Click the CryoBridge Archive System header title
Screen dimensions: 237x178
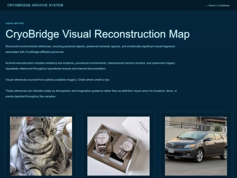tap(35, 5)
